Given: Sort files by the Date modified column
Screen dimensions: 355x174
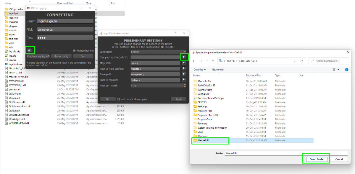Looking at the screenshot, I should 254,75.
